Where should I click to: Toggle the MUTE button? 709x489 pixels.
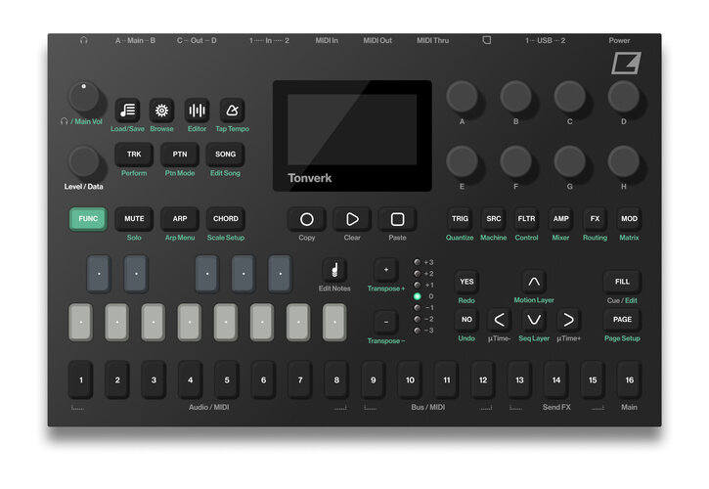point(134,219)
